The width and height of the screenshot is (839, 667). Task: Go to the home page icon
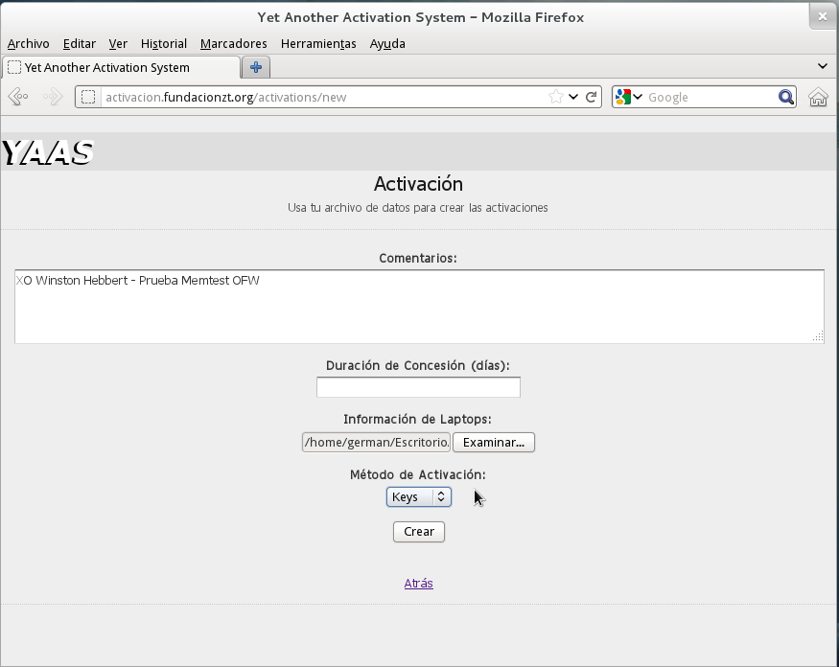(x=818, y=97)
